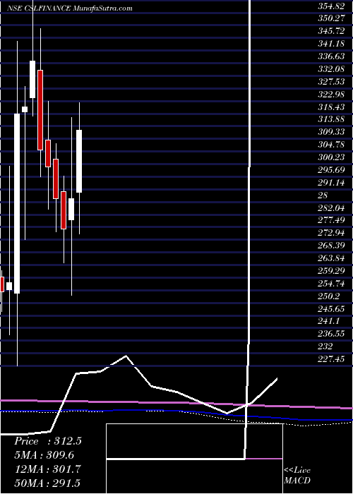Click the last white candlestick on the right
The height and width of the screenshot is (494, 353).
coord(79,161)
